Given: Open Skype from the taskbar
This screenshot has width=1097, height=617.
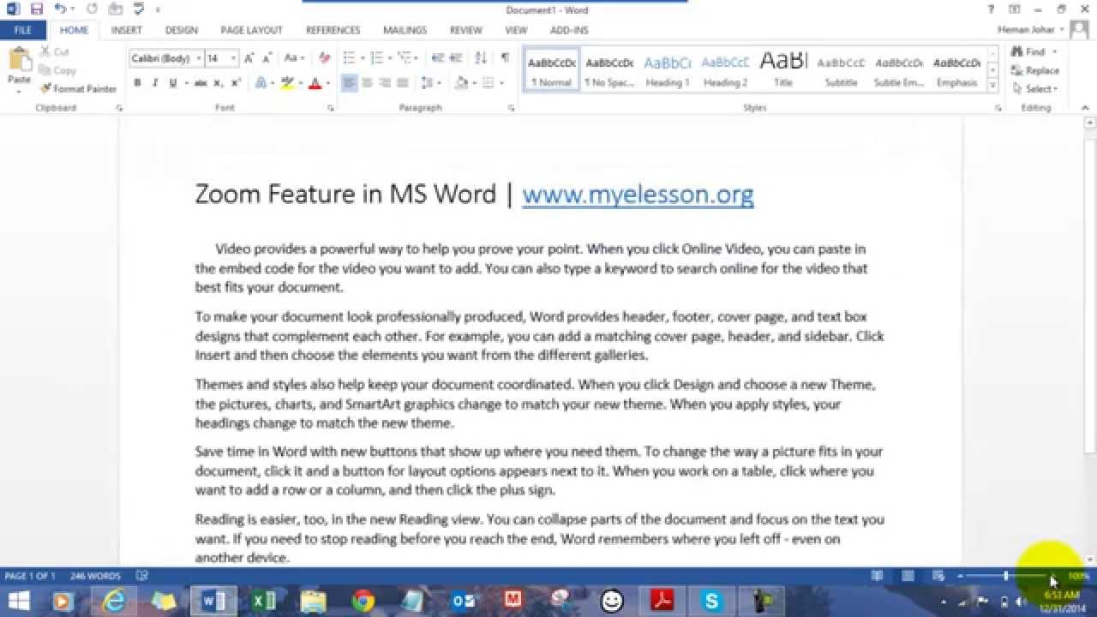Looking at the screenshot, I should 710,602.
